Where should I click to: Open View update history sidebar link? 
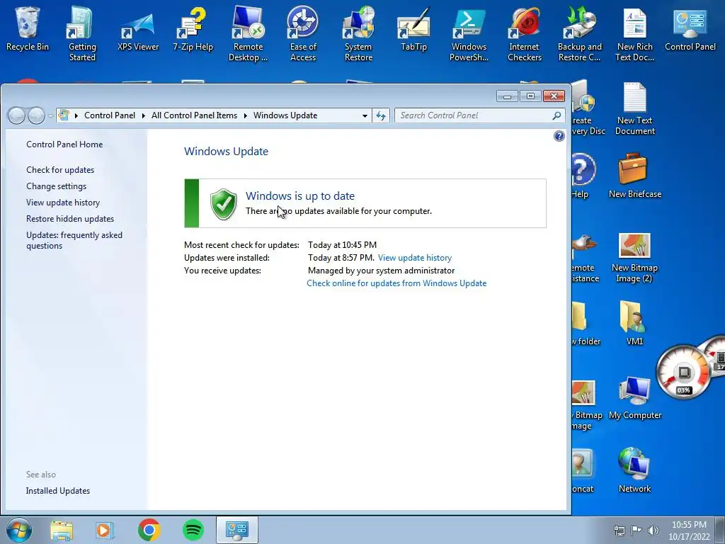[63, 202]
